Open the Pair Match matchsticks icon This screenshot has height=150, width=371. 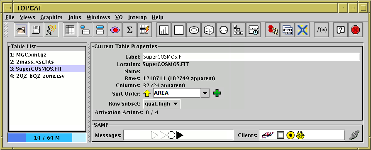pos(272,30)
